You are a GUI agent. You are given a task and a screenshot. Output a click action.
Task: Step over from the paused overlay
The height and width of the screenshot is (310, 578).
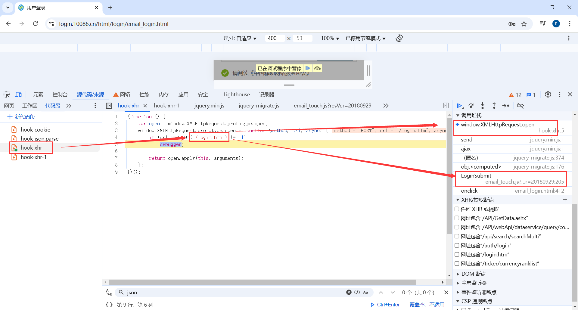[x=317, y=68]
